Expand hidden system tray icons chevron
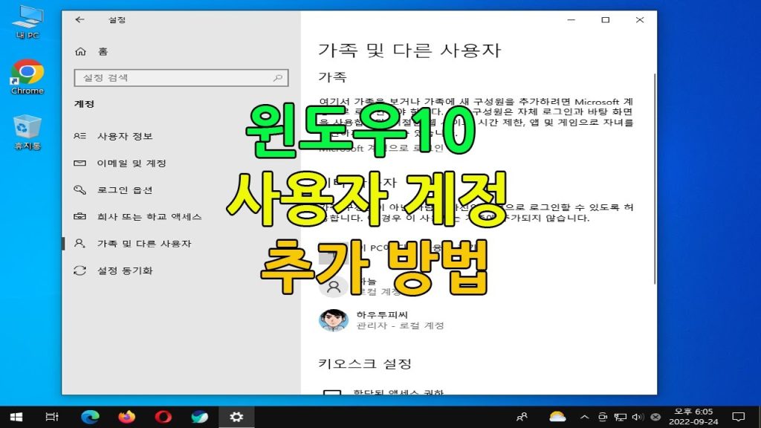This screenshot has height=428, width=761. (x=584, y=417)
